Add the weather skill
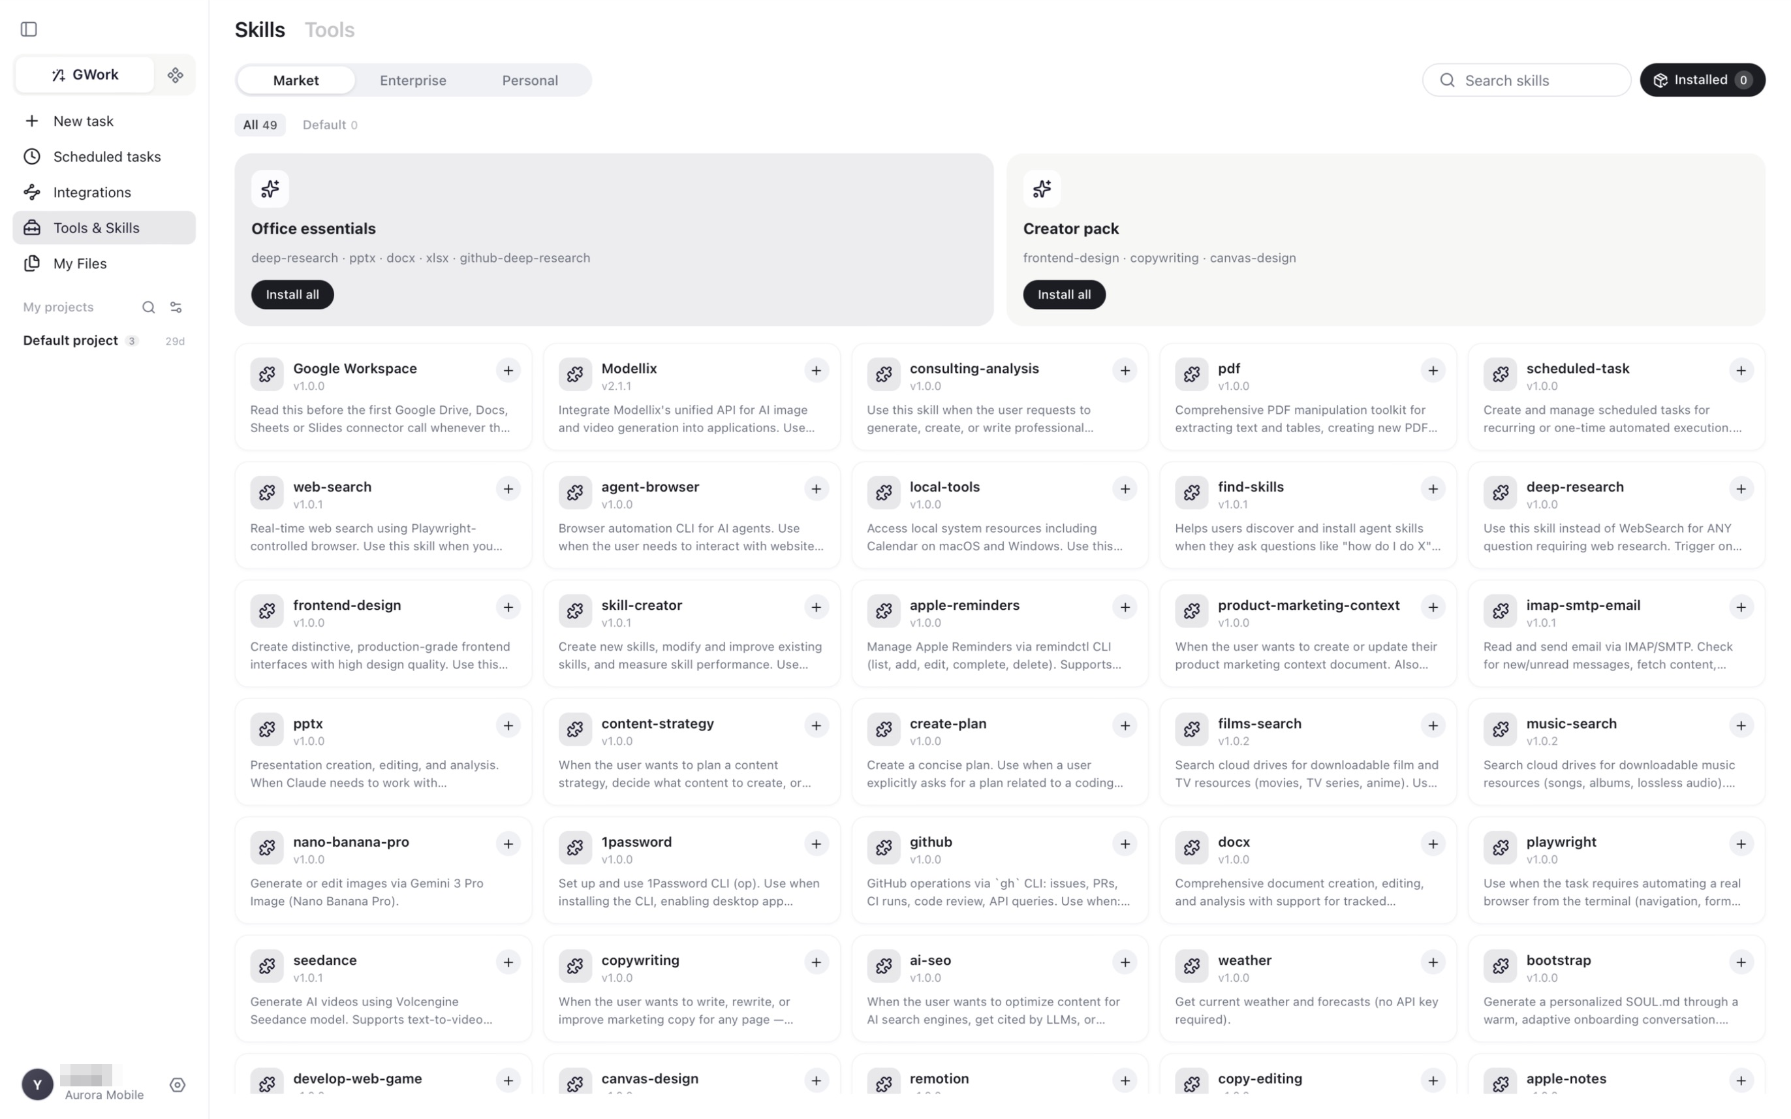1791x1119 pixels. (x=1433, y=962)
